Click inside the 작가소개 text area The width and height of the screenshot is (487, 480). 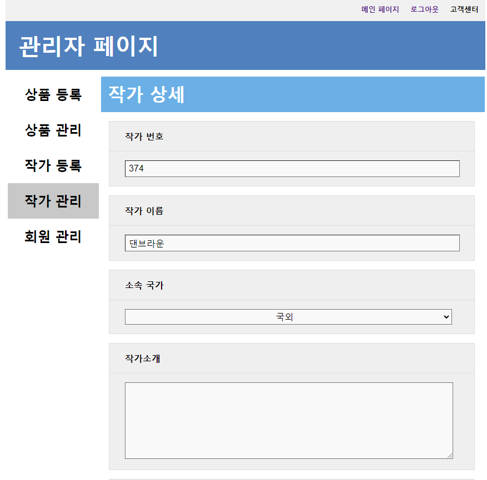pyautogui.click(x=289, y=421)
